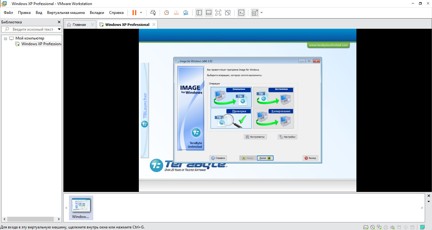
Task: Click the Image for Windows title bar icon
Action: point(177,61)
